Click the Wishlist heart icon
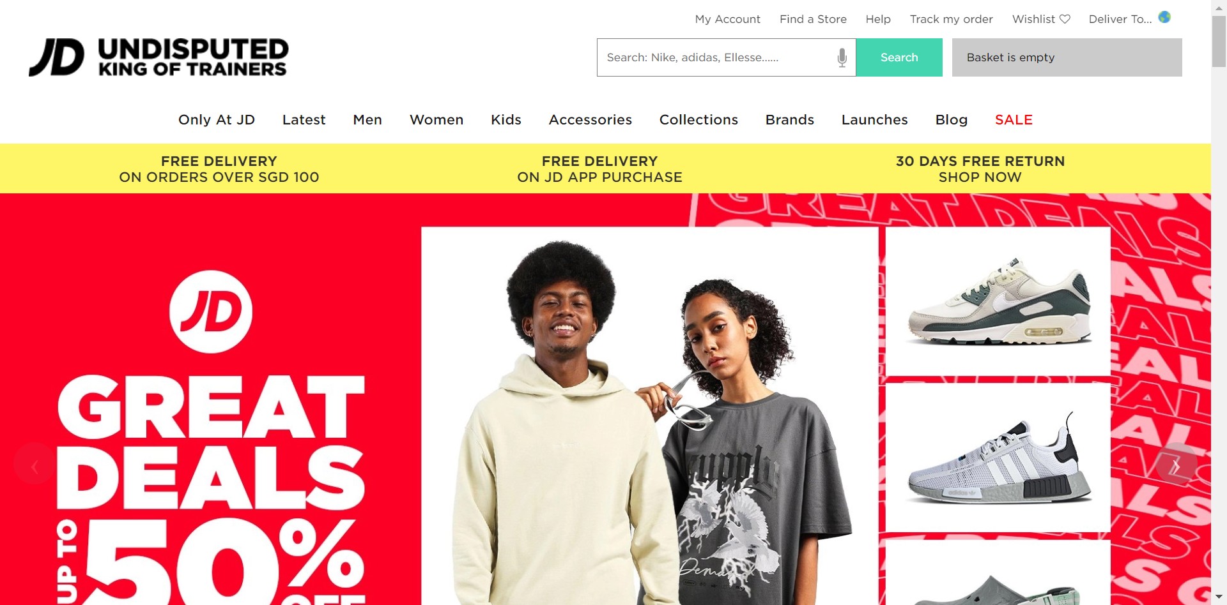1227x605 pixels. (x=1065, y=19)
